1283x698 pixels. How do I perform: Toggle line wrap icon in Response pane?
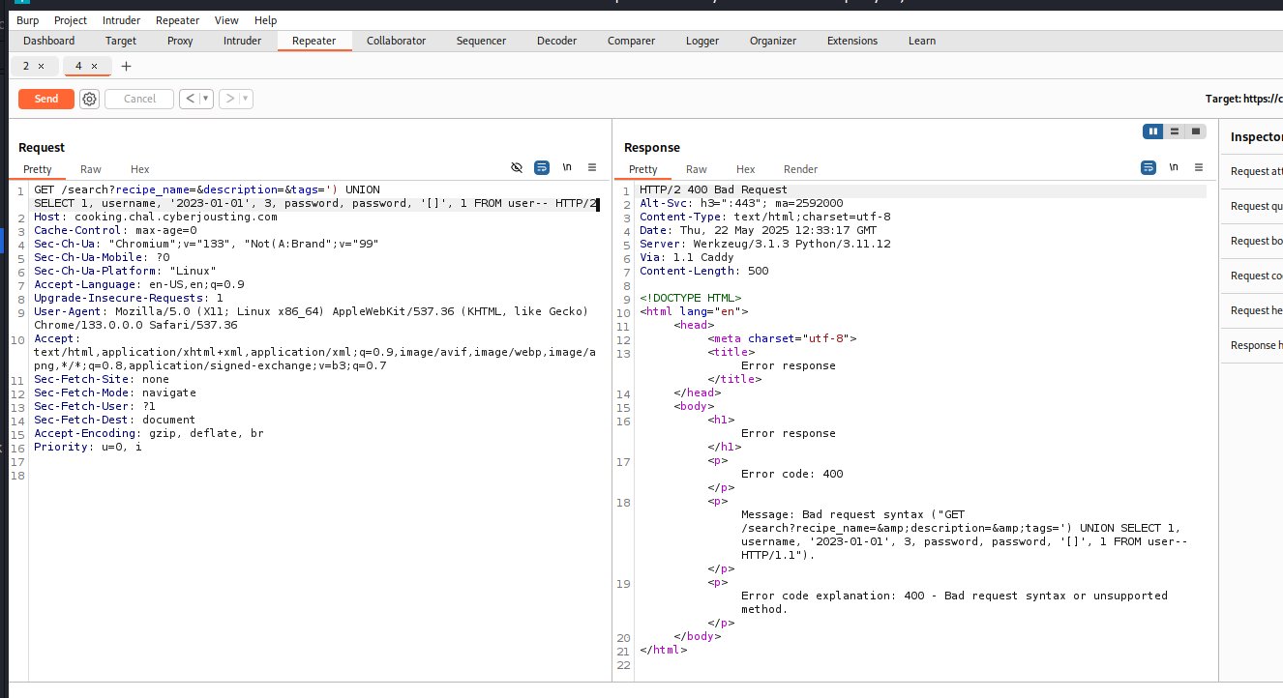pos(1149,167)
